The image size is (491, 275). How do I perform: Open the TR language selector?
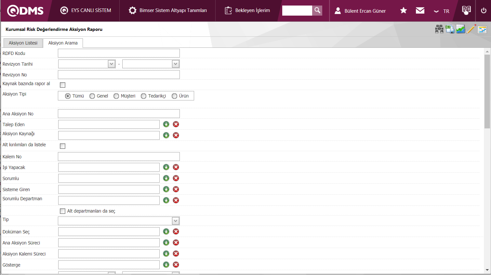click(x=442, y=11)
